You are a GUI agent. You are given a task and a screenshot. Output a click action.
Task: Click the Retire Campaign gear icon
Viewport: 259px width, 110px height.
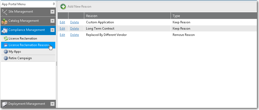click(x=6, y=58)
